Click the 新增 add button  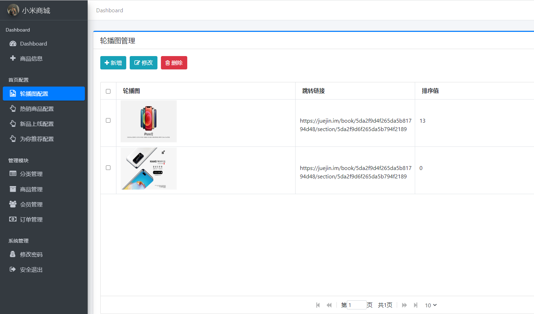click(x=113, y=63)
